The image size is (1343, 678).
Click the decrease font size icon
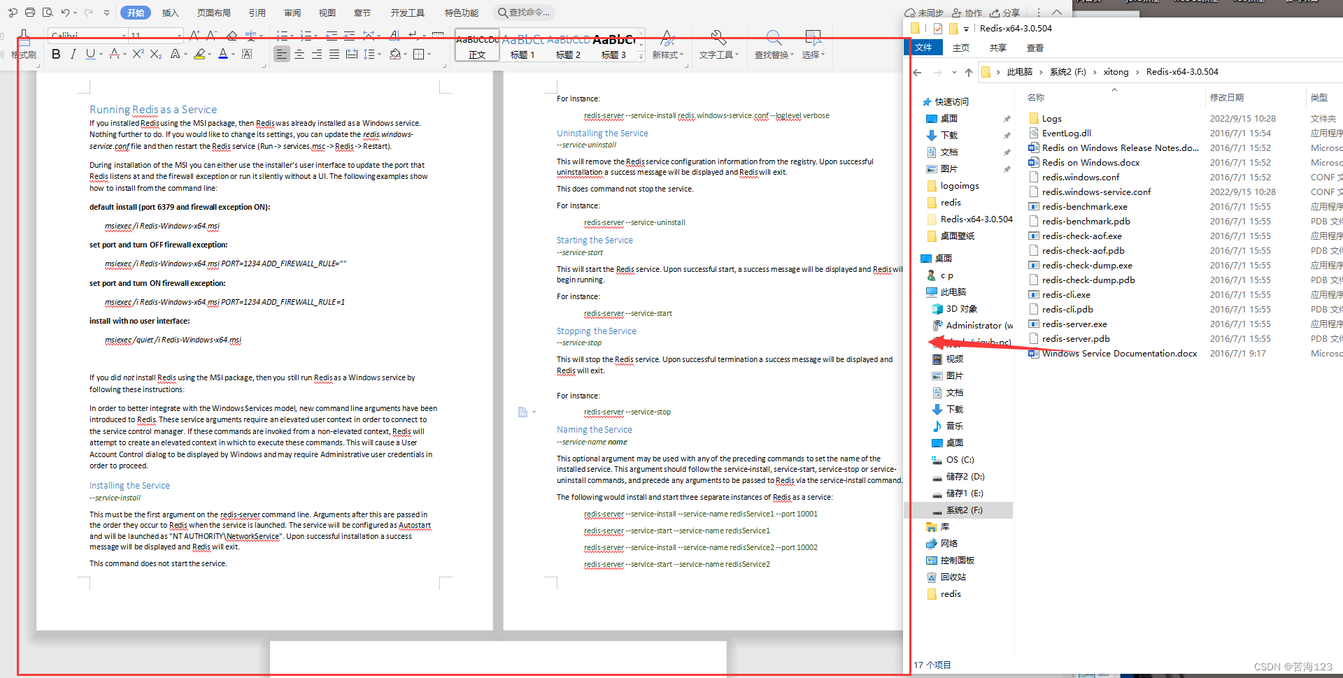(x=212, y=35)
